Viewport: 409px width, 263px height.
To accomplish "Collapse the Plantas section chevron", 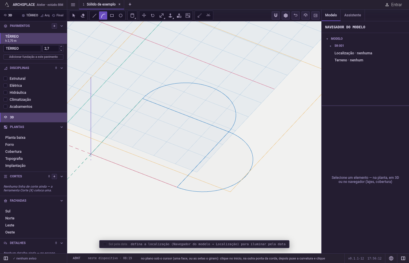I will pos(62,127).
